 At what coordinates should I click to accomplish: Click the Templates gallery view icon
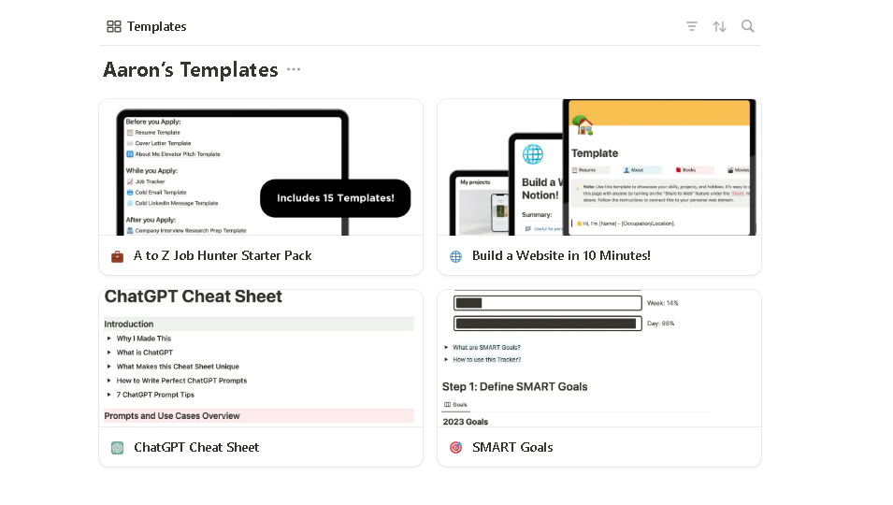pos(114,26)
